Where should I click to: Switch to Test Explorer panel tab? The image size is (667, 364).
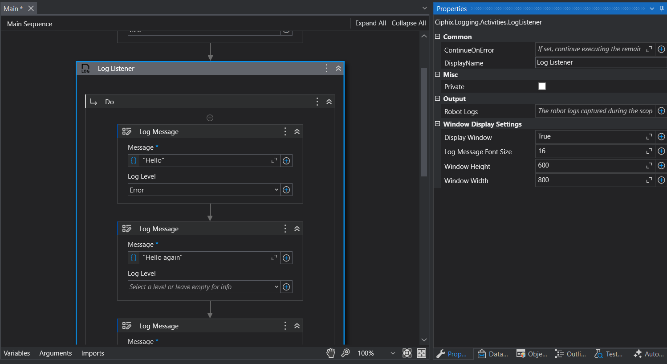point(609,354)
